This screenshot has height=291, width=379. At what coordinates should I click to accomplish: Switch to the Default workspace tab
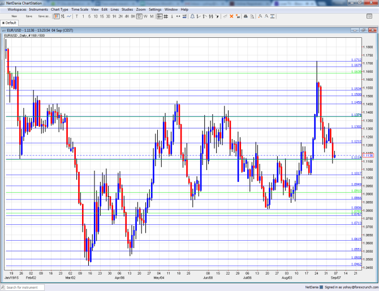[11, 23]
